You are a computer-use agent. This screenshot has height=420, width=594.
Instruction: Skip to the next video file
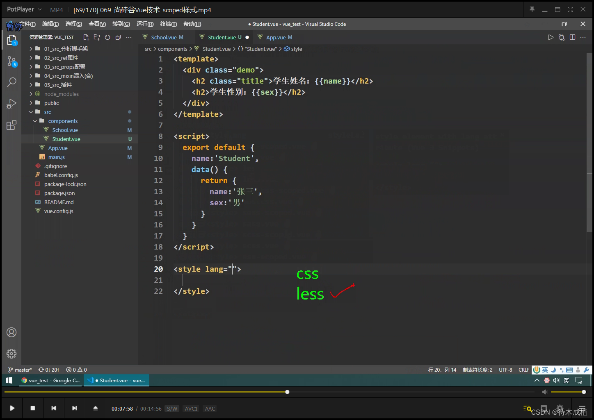74,408
